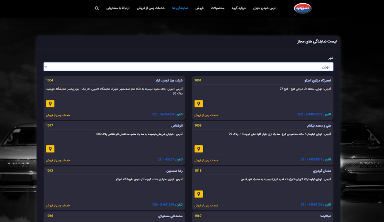This screenshot has height=222, width=384.
Task: Click dealer code 1001
Action: coord(198,80)
